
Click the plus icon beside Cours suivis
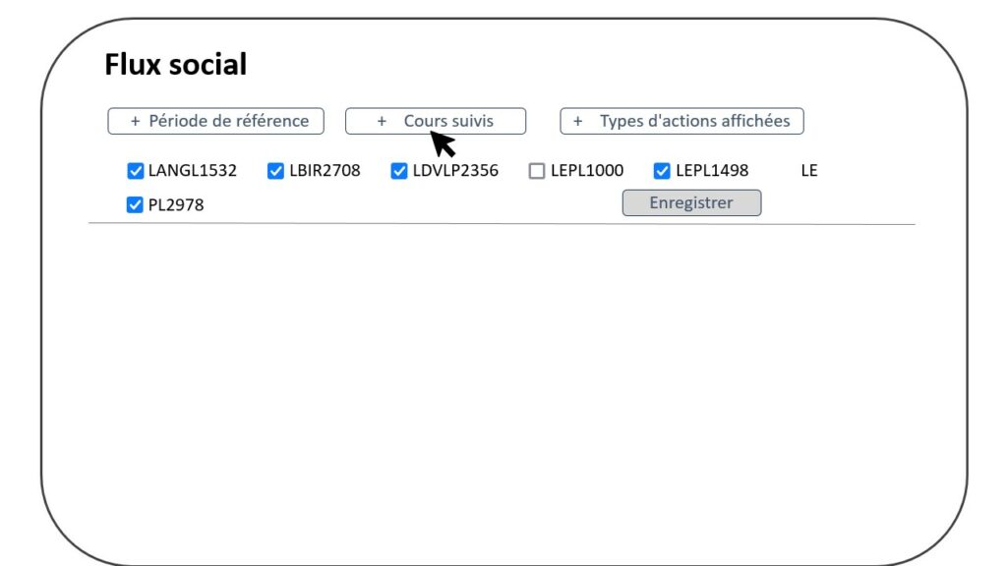382,121
